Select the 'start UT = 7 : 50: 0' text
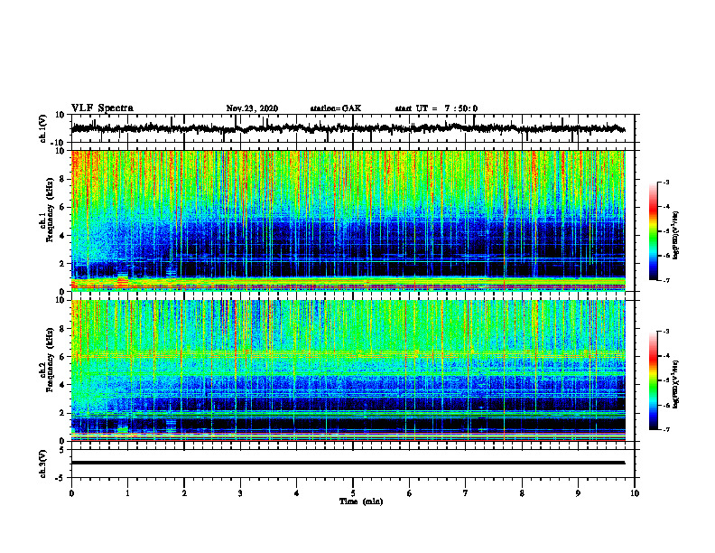Viewport: 715px width, 553px height. [436, 108]
